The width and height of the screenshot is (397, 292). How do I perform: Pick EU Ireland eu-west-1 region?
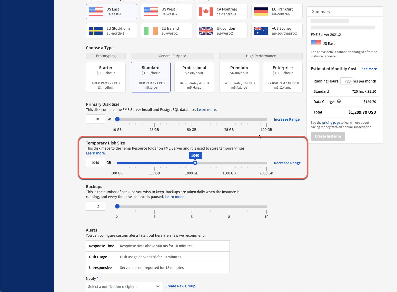(167, 31)
